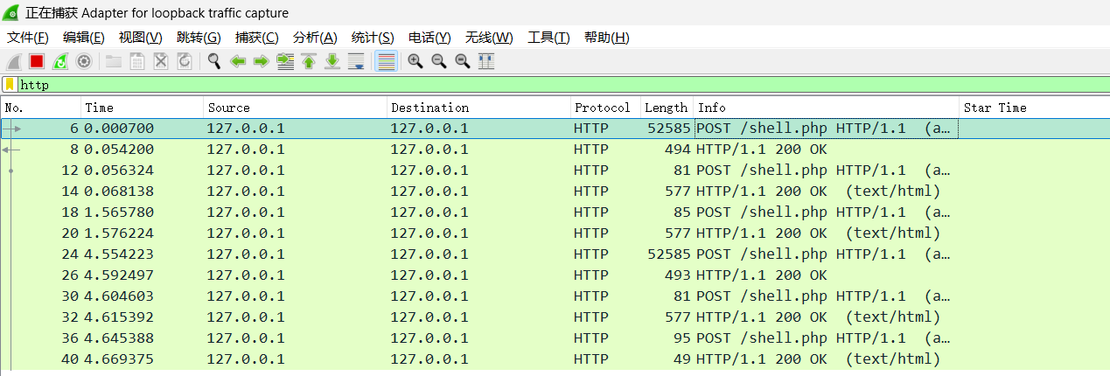Restart the current capture
The image size is (1110, 376).
pyautogui.click(x=60, y=61)
